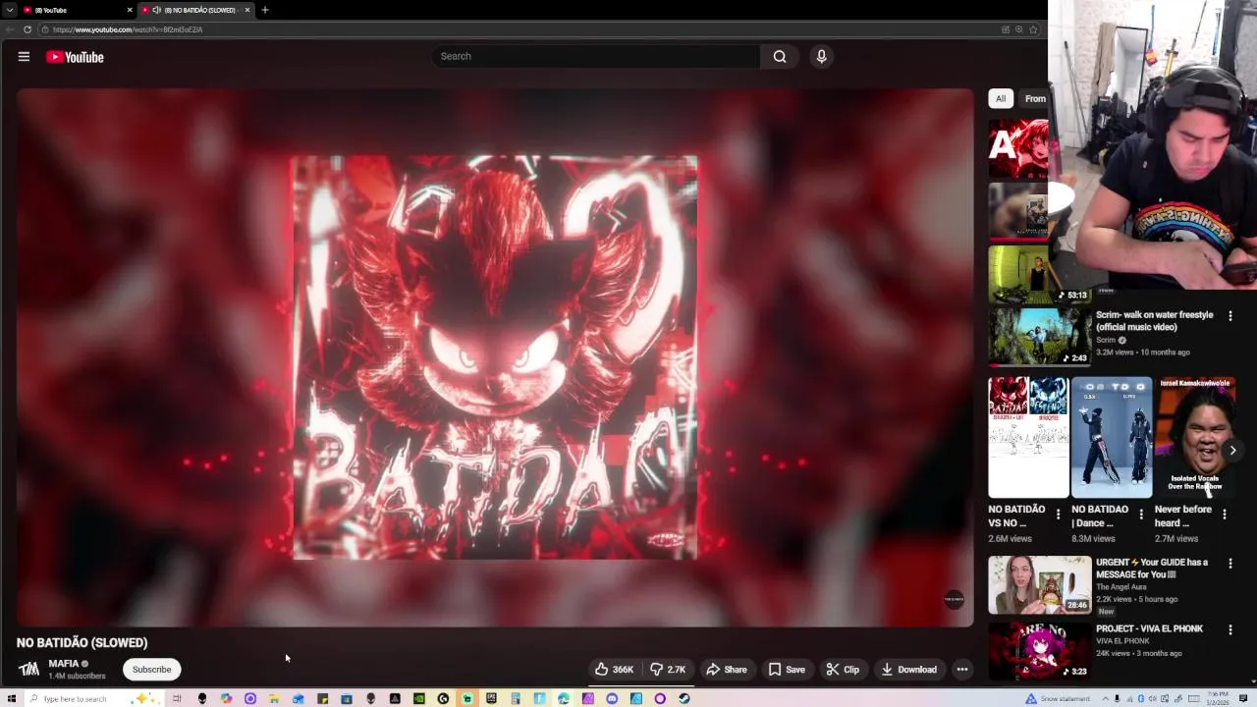Open the Windows Start menu
This screenshot has height=707, width=1257.
point(10,698)
